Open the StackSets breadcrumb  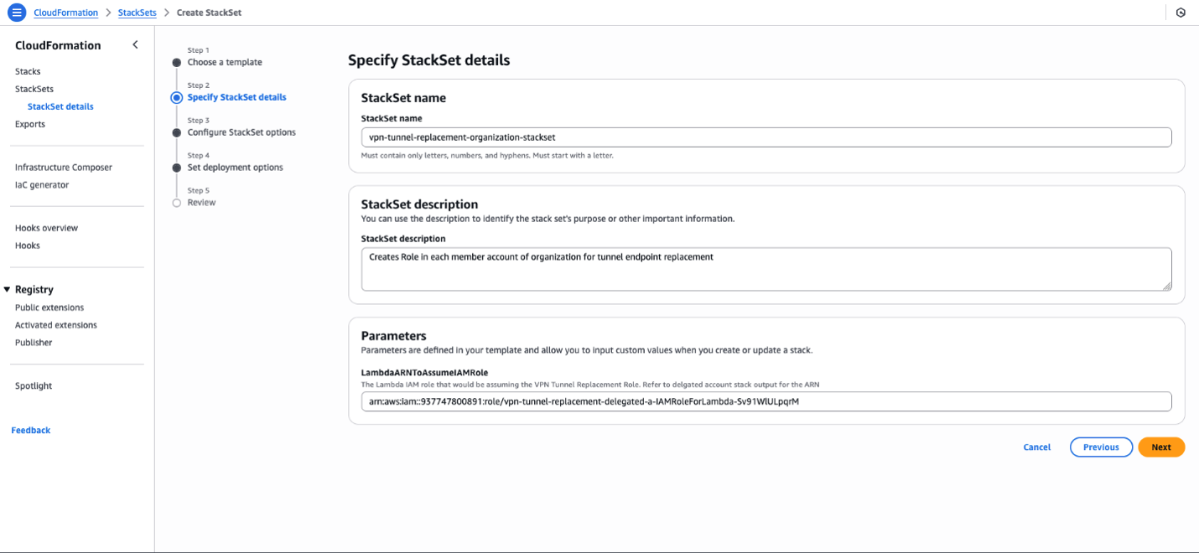[137, 13]
